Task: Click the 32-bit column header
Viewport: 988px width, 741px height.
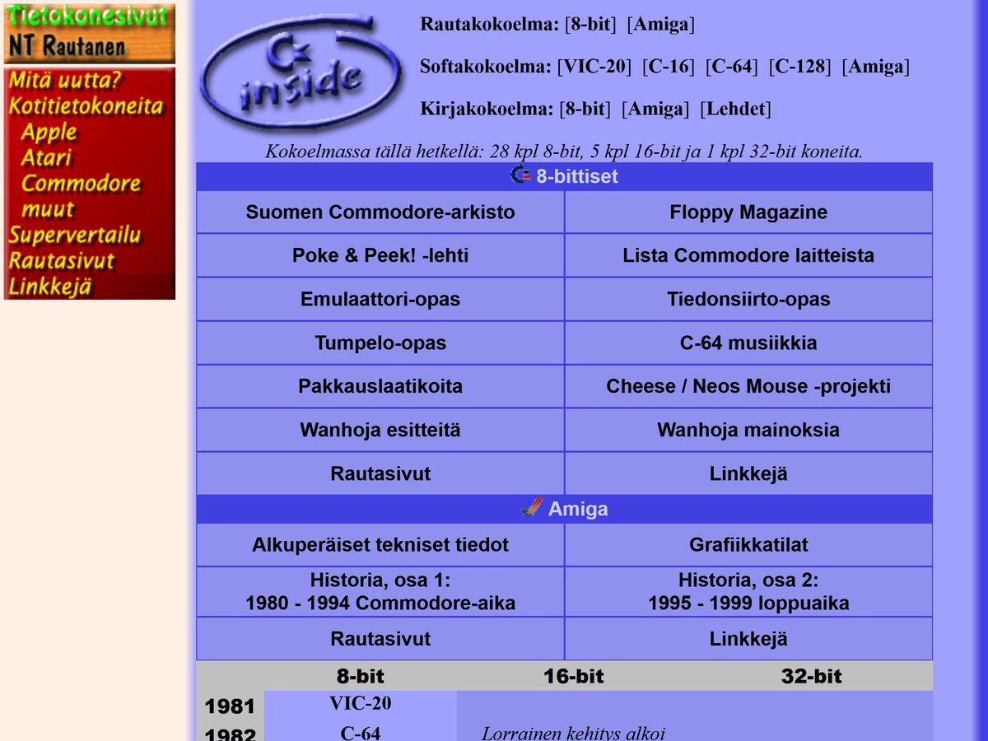Action: pos(812,677)
